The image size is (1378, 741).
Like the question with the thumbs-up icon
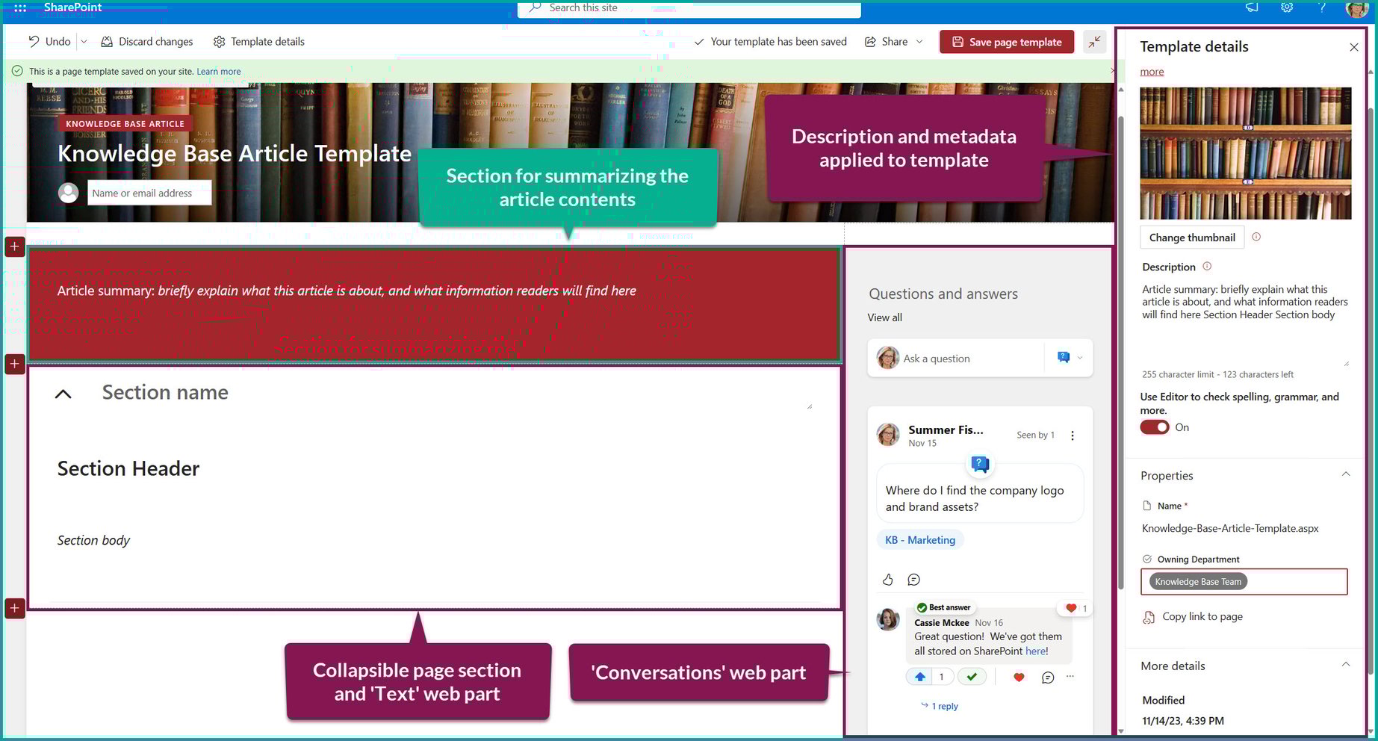(887, 579)
